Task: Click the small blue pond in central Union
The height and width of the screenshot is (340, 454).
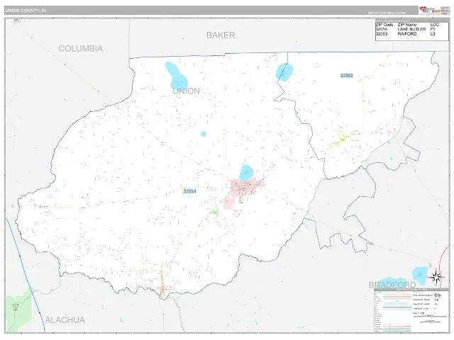Action: tap(204, 134)
